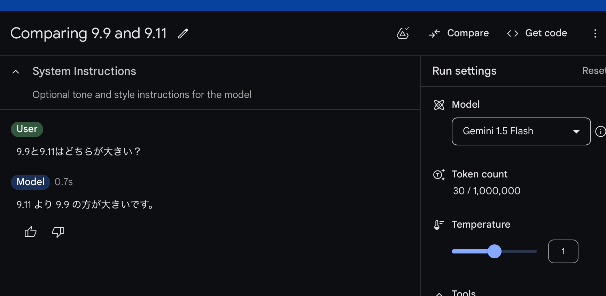The height and width of the screenshot is (296, 606).
Task: Click the pencil icon to edit prompt title
Action: (183, 33)
